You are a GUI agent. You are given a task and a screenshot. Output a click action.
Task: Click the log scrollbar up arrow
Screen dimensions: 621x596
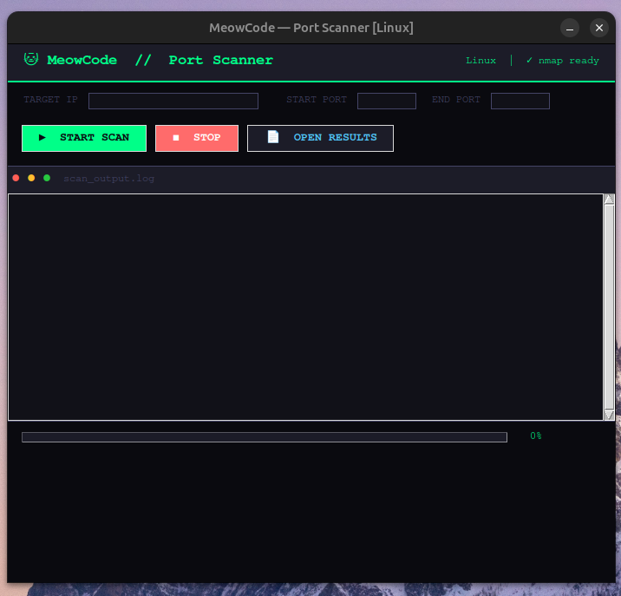click(x=609, y=199)
